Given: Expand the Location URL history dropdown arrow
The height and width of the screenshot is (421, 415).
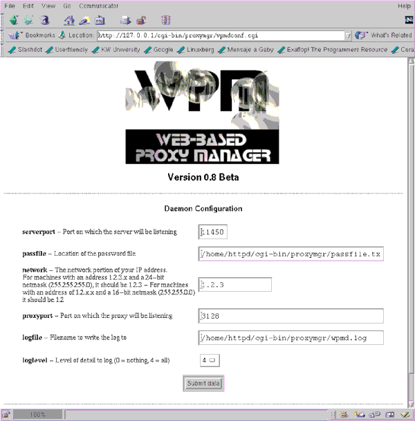Looking at the screenshot, I should (348, 35).
